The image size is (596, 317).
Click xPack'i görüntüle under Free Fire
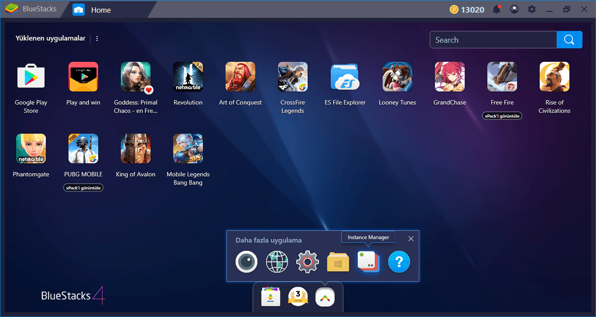(x=502, y=116)
